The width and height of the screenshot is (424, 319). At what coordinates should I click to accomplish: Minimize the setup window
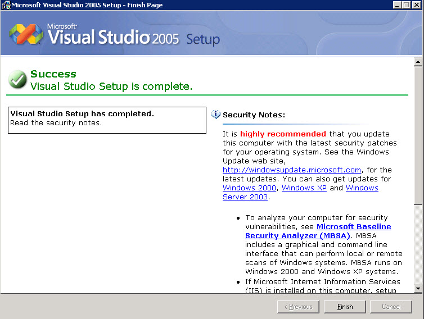pos(396,5)
